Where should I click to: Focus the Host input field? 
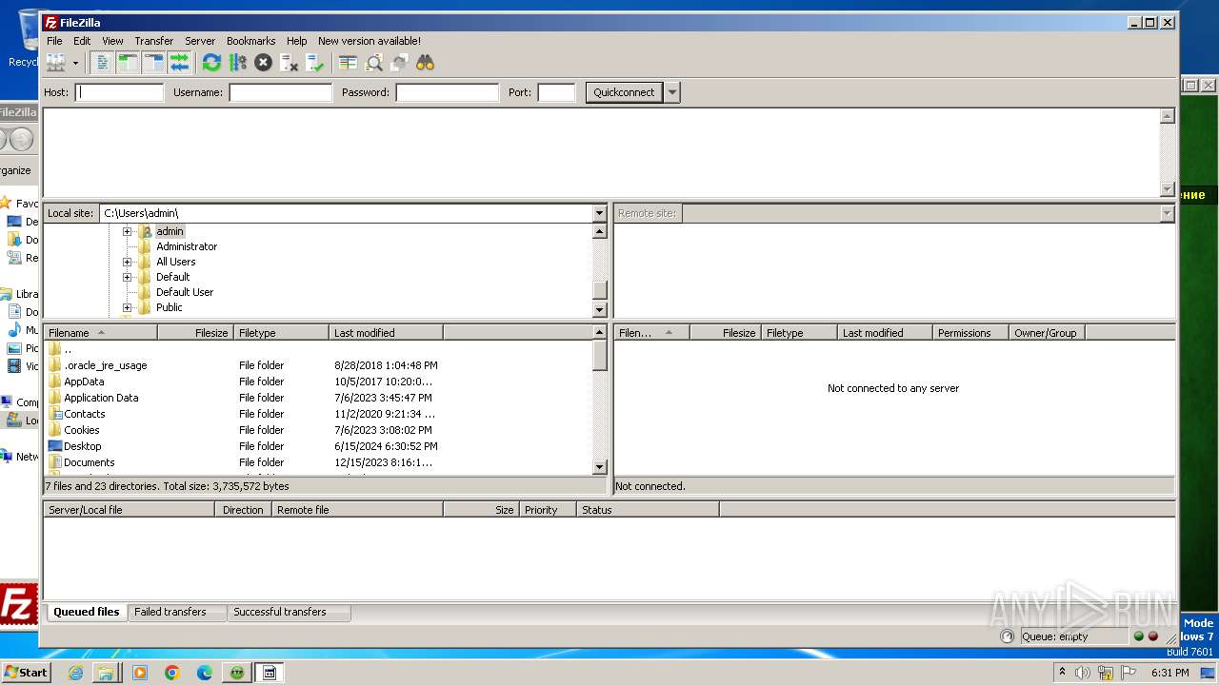(119, 92)
